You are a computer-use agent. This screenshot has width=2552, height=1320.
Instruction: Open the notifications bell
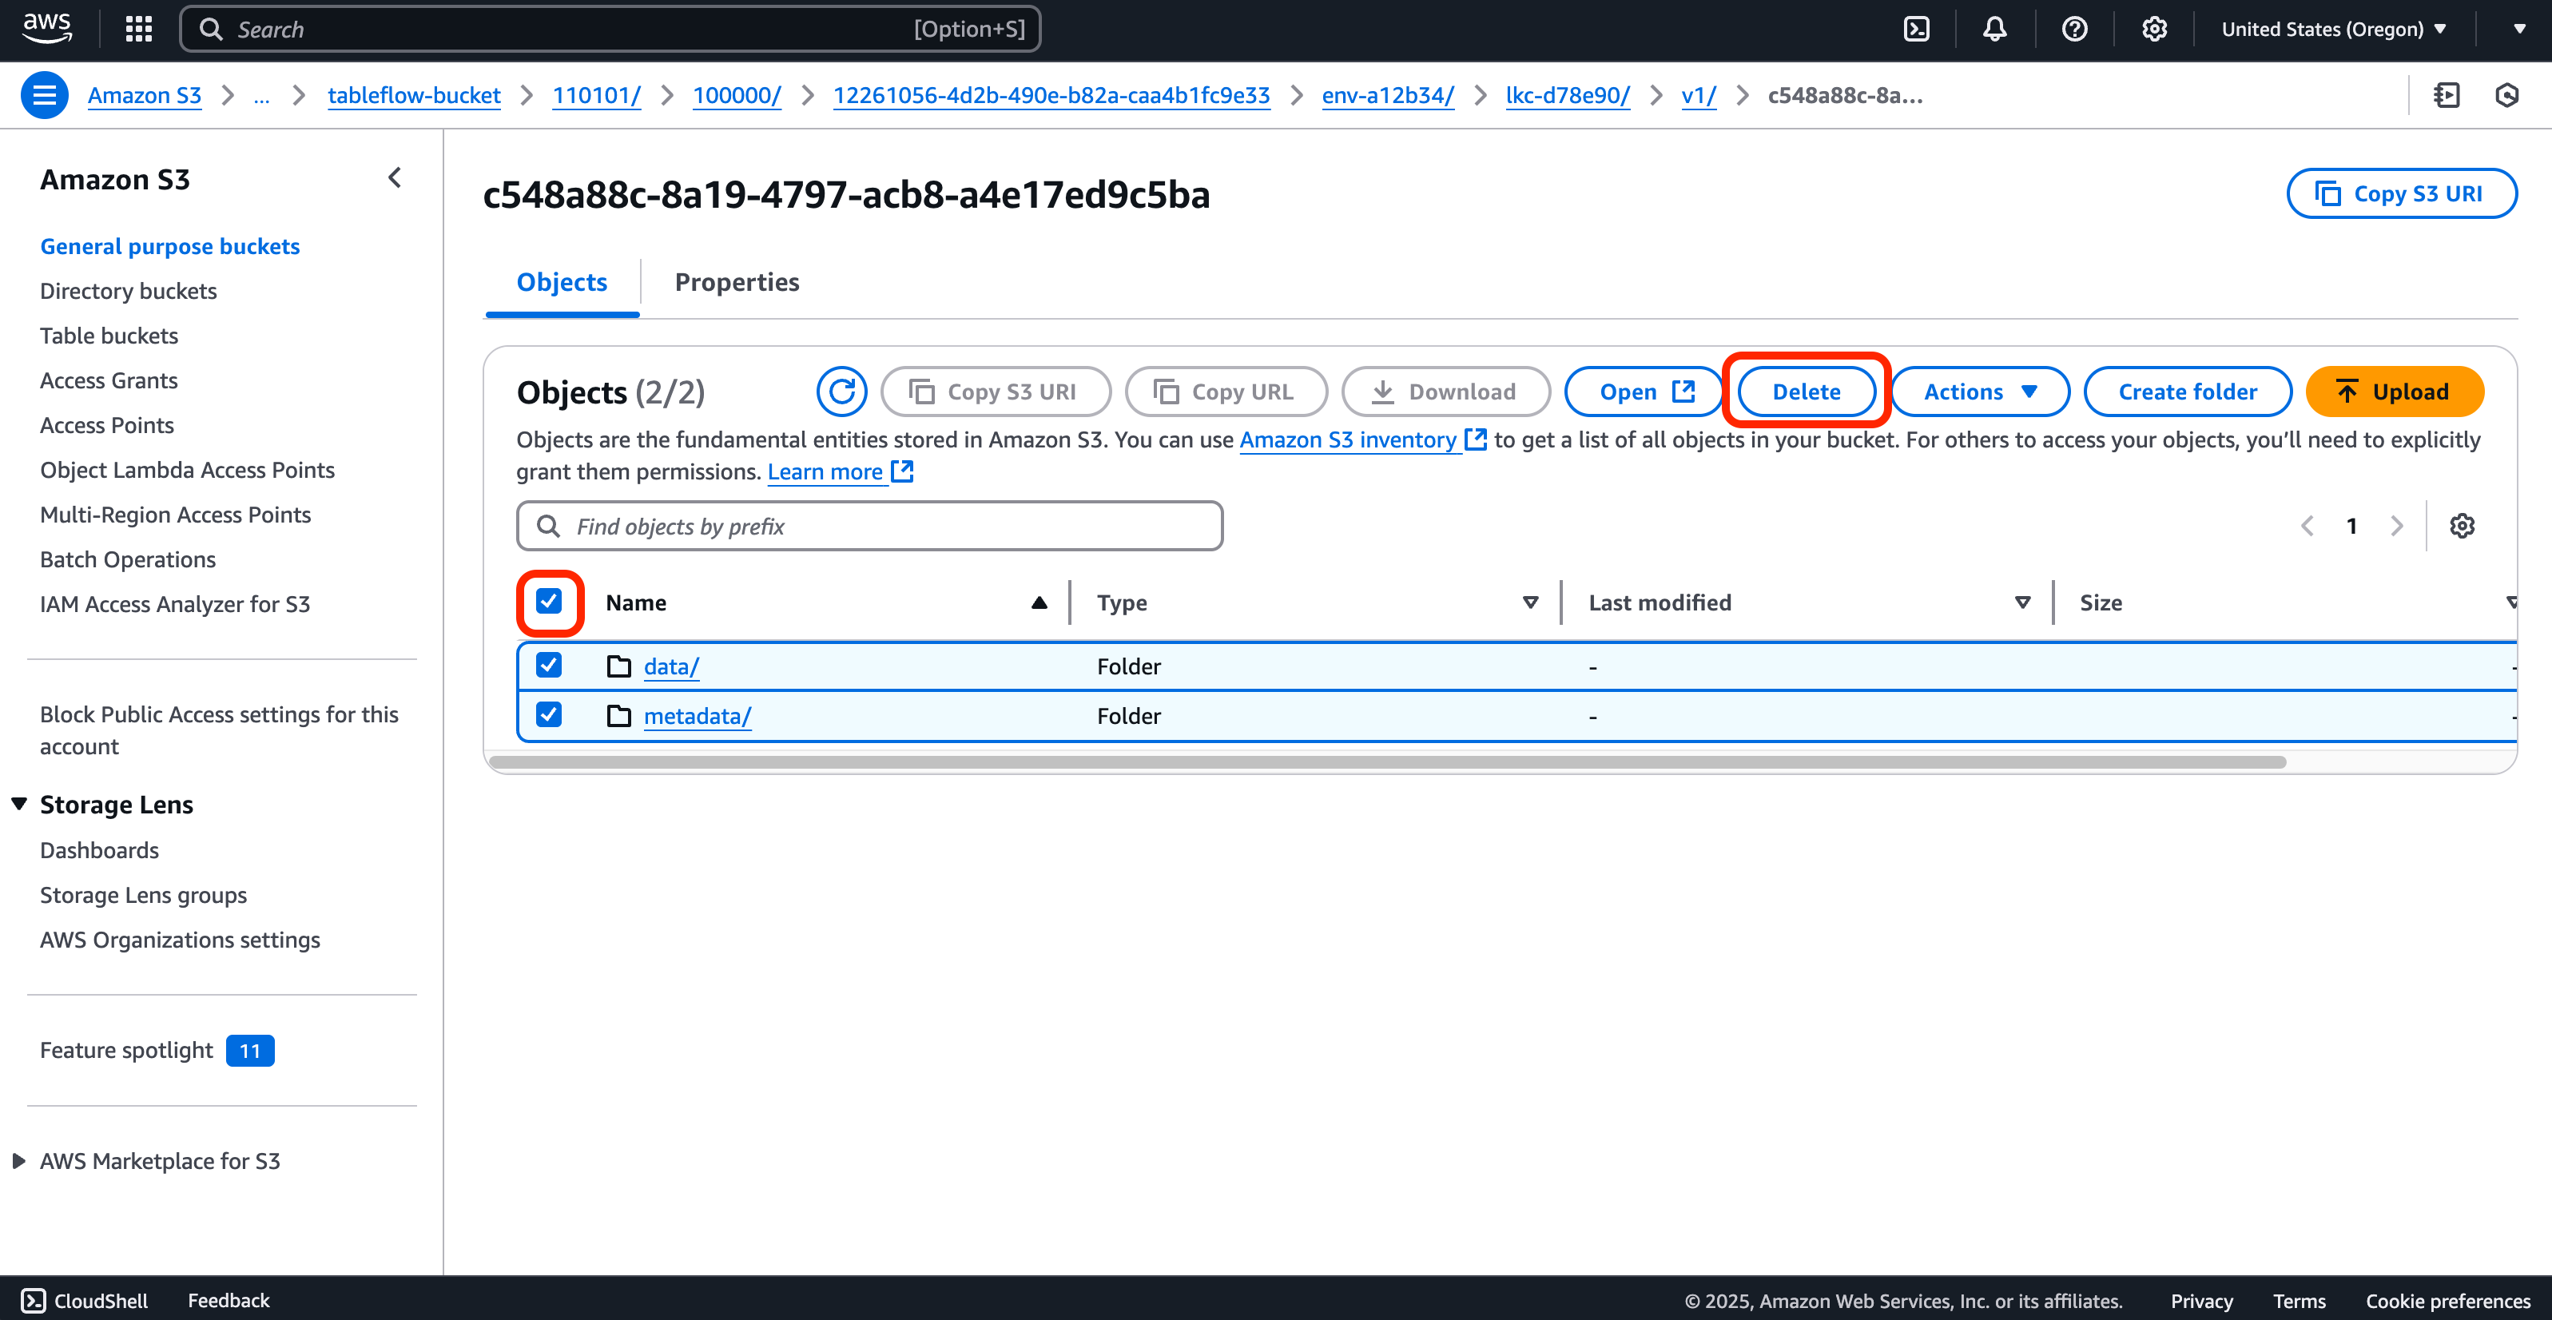coord(1994,29)
